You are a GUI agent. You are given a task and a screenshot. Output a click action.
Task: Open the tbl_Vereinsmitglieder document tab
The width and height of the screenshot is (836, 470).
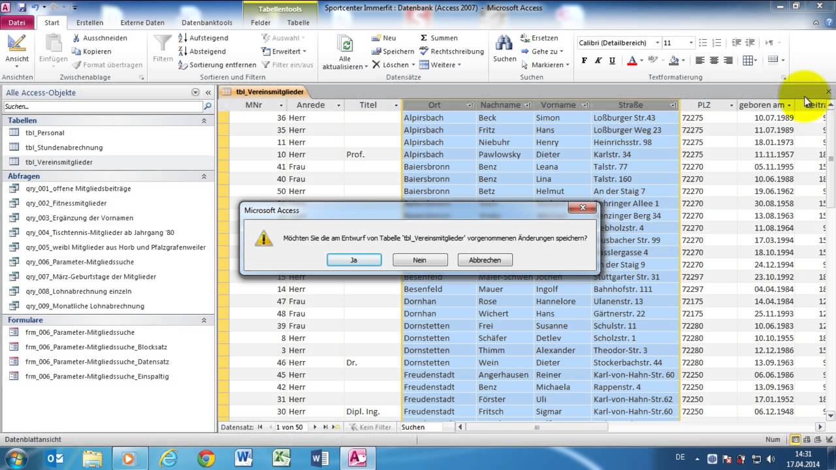(x=264, y=92)
